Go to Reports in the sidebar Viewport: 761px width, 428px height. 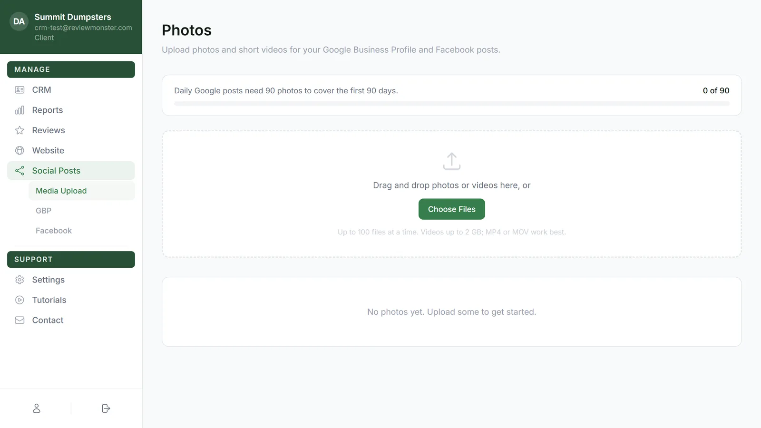(x=71, y=110)
